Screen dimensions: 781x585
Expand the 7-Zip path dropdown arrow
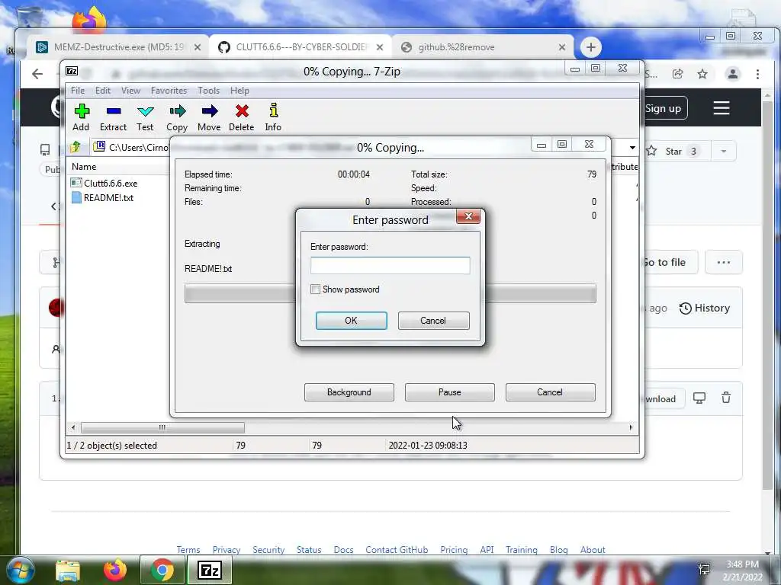point(632,147)
